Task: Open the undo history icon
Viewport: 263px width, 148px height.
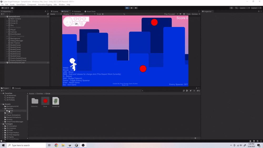Action: coord(231,8)
